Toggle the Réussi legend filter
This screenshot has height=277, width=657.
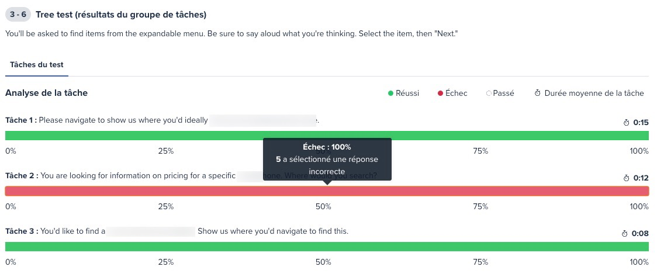[403, 93]
